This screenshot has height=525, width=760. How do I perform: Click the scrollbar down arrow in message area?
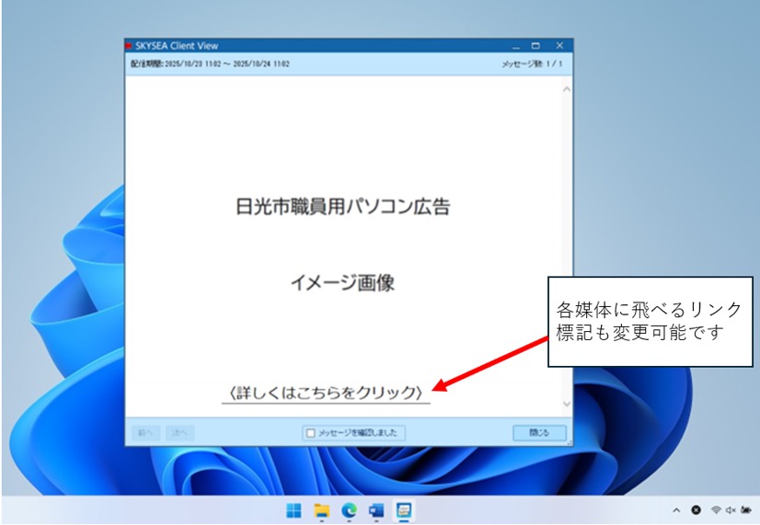coord(567,404)
